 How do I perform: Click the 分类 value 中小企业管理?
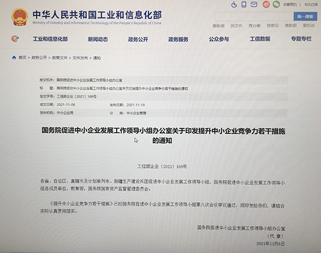pyautogui.click(x=137, y=113)
